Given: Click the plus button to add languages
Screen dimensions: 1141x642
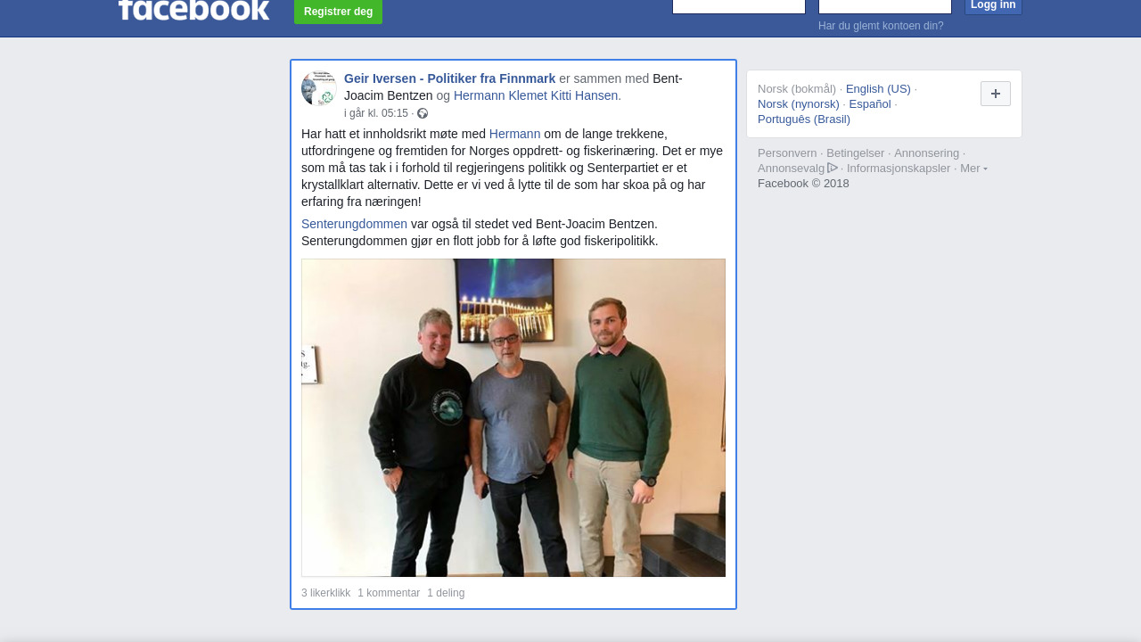Looking at the screenshot, I should (x=996, y=94).
